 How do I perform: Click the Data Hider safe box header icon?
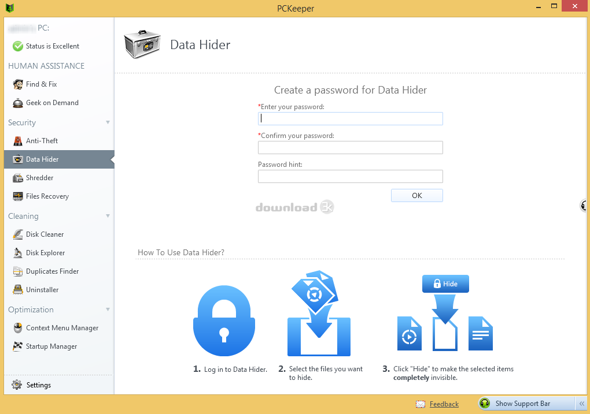143,44
